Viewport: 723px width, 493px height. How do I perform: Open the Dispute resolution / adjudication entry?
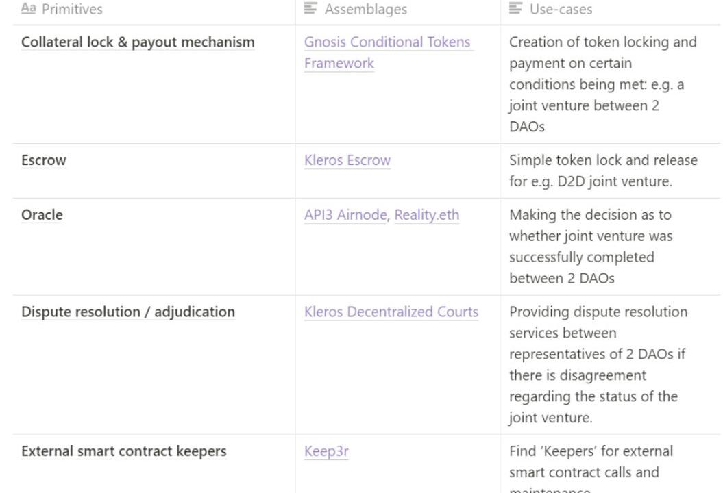click(x=128, y=312)
